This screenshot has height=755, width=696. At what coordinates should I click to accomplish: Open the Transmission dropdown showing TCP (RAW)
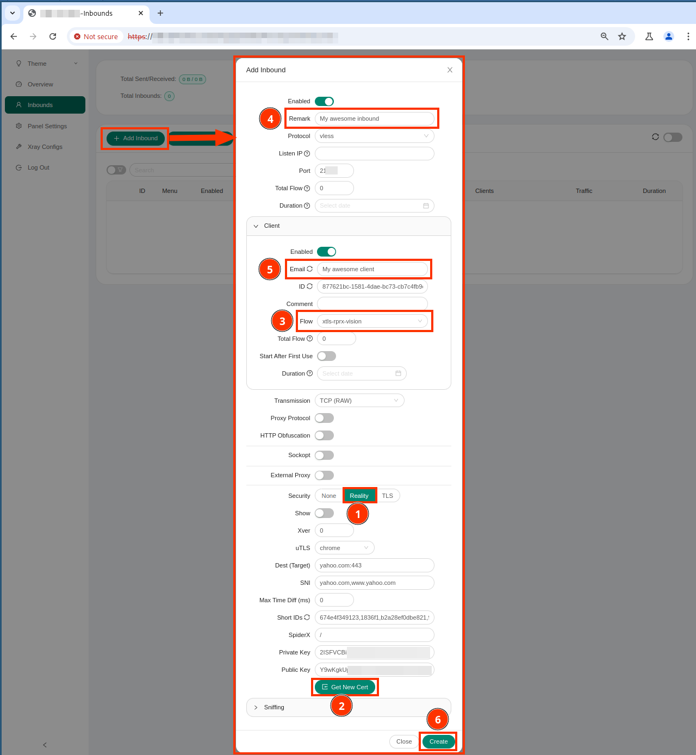[x=359, y=401]
